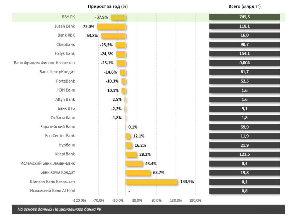This screenshot has height=220, width=292.
Task: Click the 133,9% data label
Action: (x=187, y=182)
